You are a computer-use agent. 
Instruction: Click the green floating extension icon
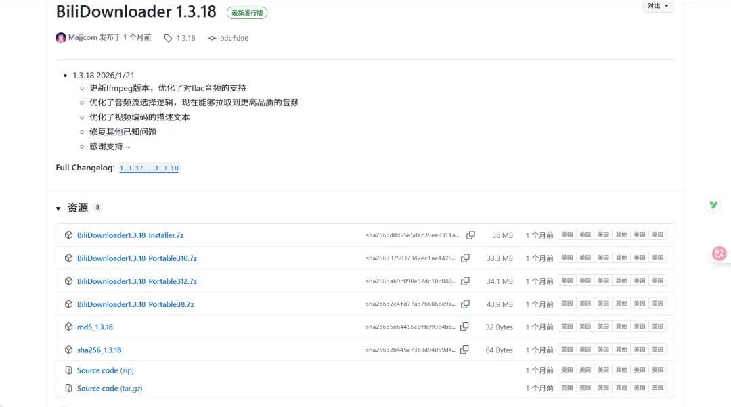coord(713,205)
